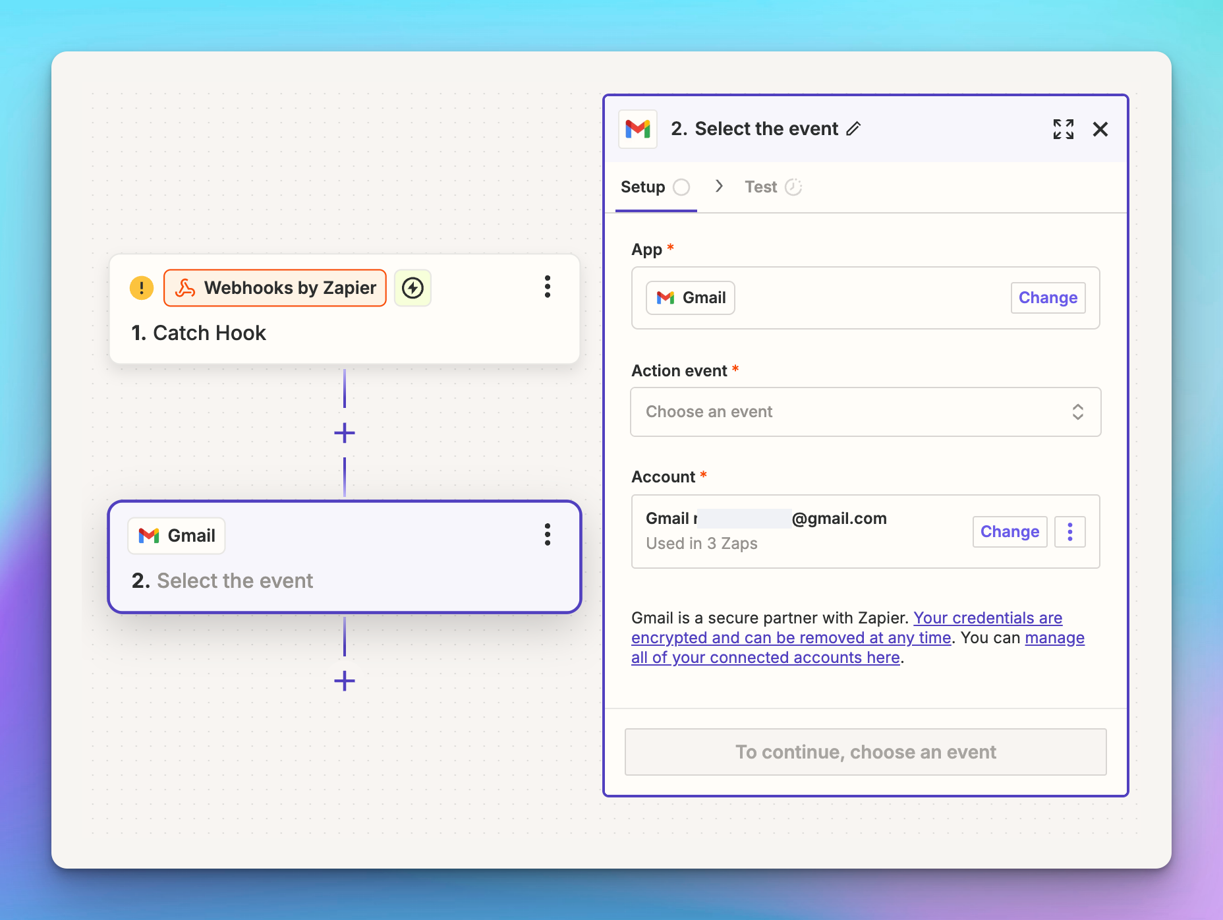Click the connected Gmail account address
Viewport: 1223px width, 920px height.
point(766,519)
